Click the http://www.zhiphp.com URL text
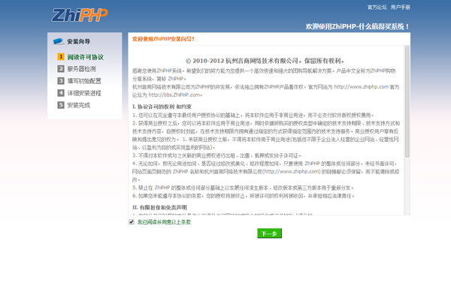Image resolution: width=451 pixels, height=292 pixels. tap(361, 87)
